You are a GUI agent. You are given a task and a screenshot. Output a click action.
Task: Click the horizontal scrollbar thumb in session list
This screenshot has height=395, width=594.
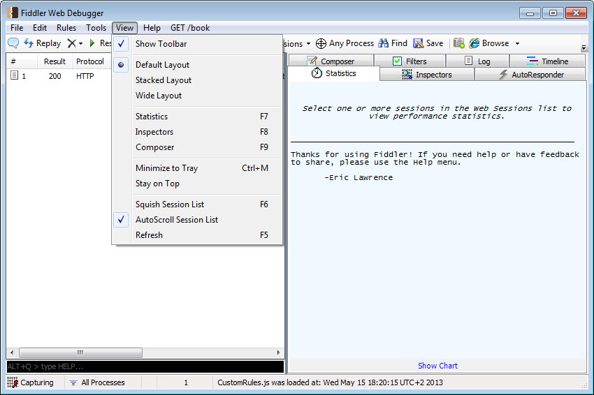pyautogui.click(x=80, y=352)
